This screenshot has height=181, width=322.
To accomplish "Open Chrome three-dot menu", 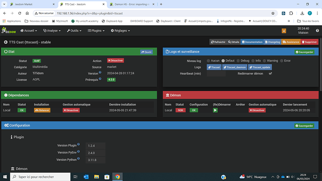I will 317,14.
